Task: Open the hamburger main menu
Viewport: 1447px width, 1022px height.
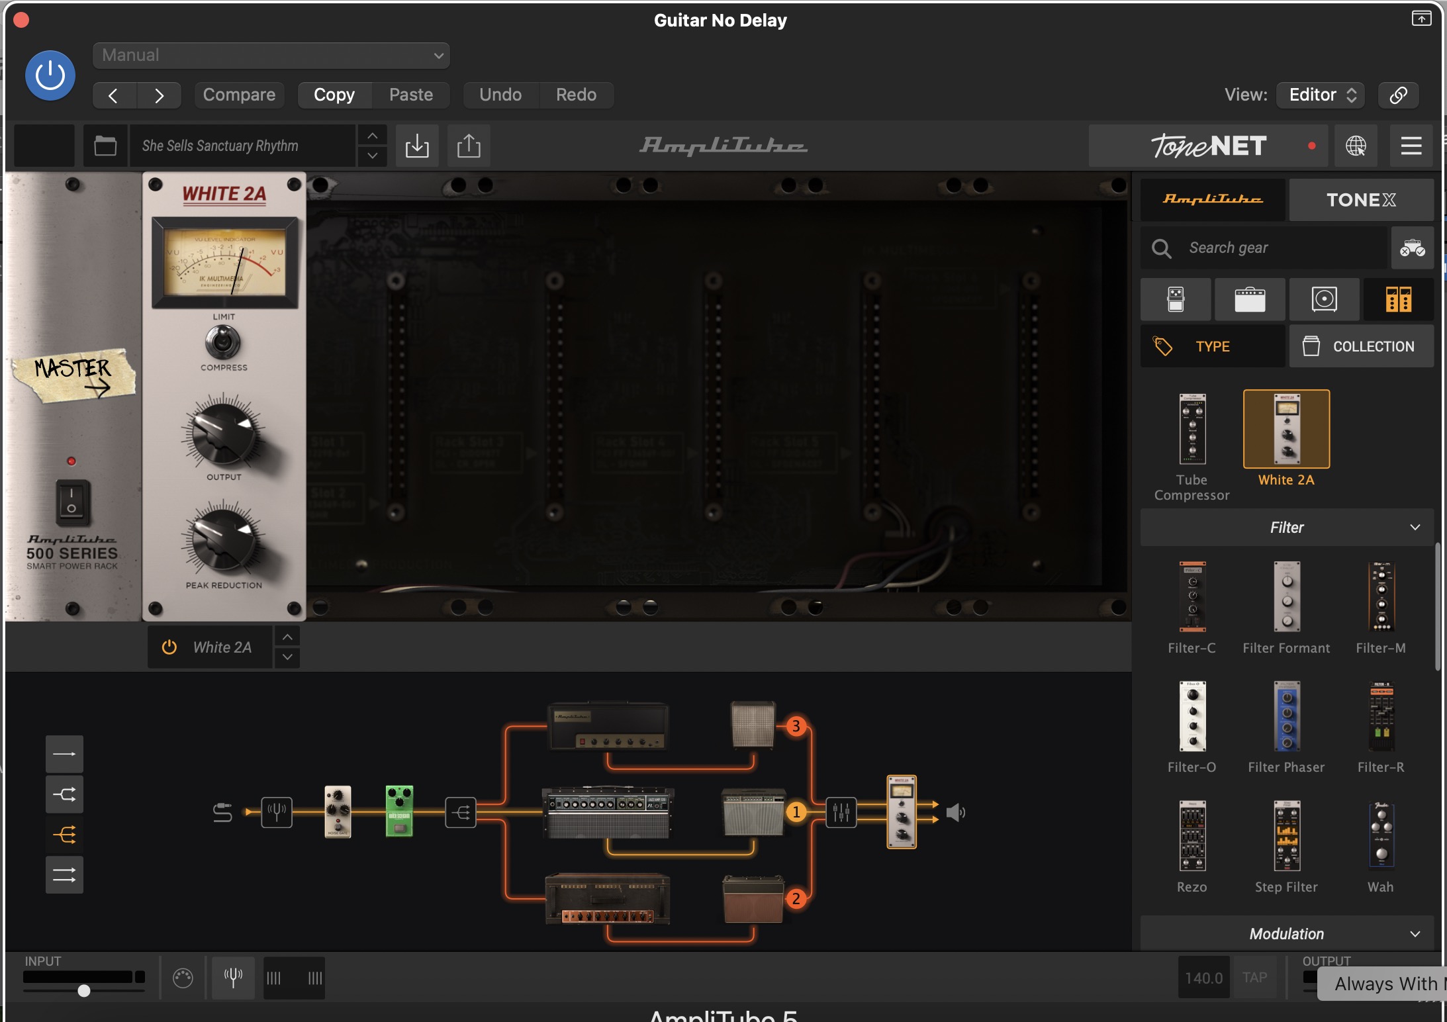Action: [1411, 146]
